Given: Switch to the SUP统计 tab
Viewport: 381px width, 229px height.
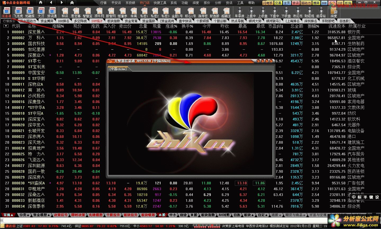Looking at the screenshot, I should point(97,21).
